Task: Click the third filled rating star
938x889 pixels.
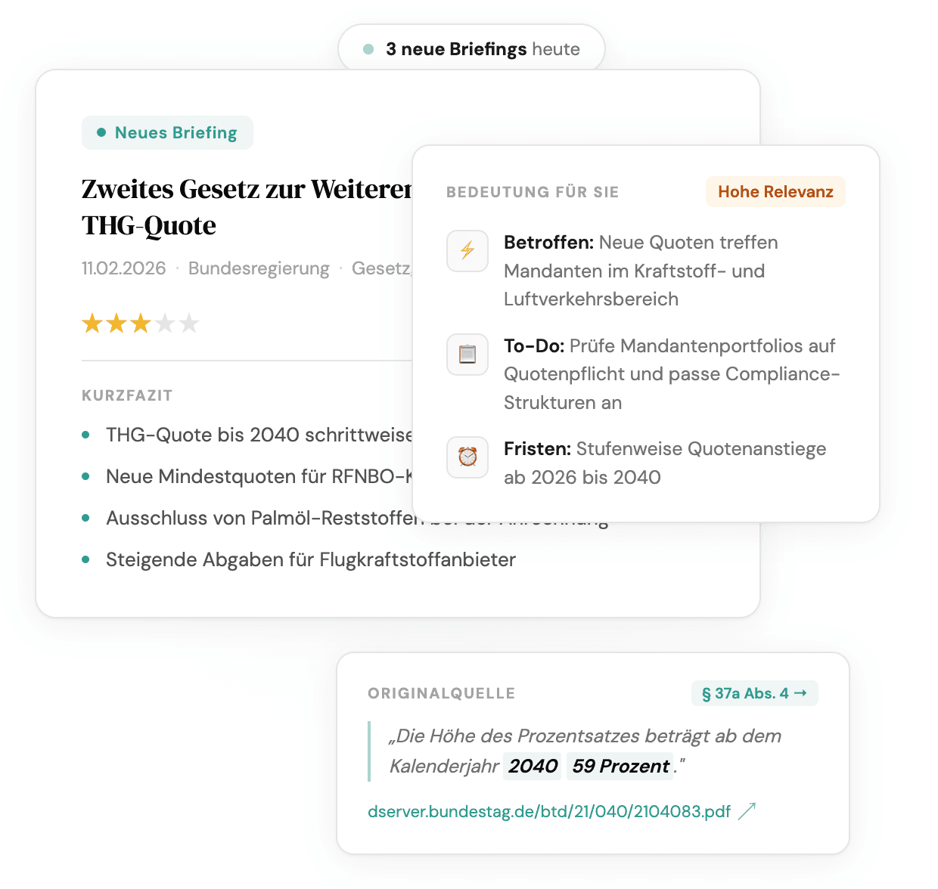Action: pyautogui.click(x=141, y=323)
